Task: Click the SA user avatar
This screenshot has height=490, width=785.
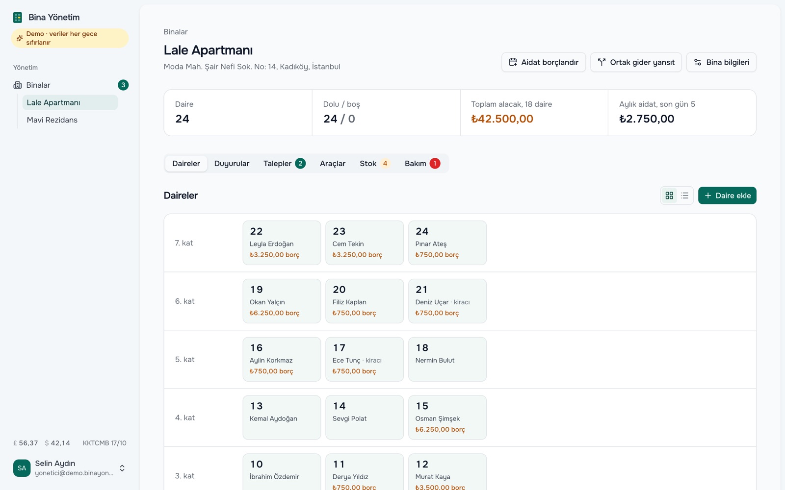Action: pyautogui.click(x=22, y=468)
